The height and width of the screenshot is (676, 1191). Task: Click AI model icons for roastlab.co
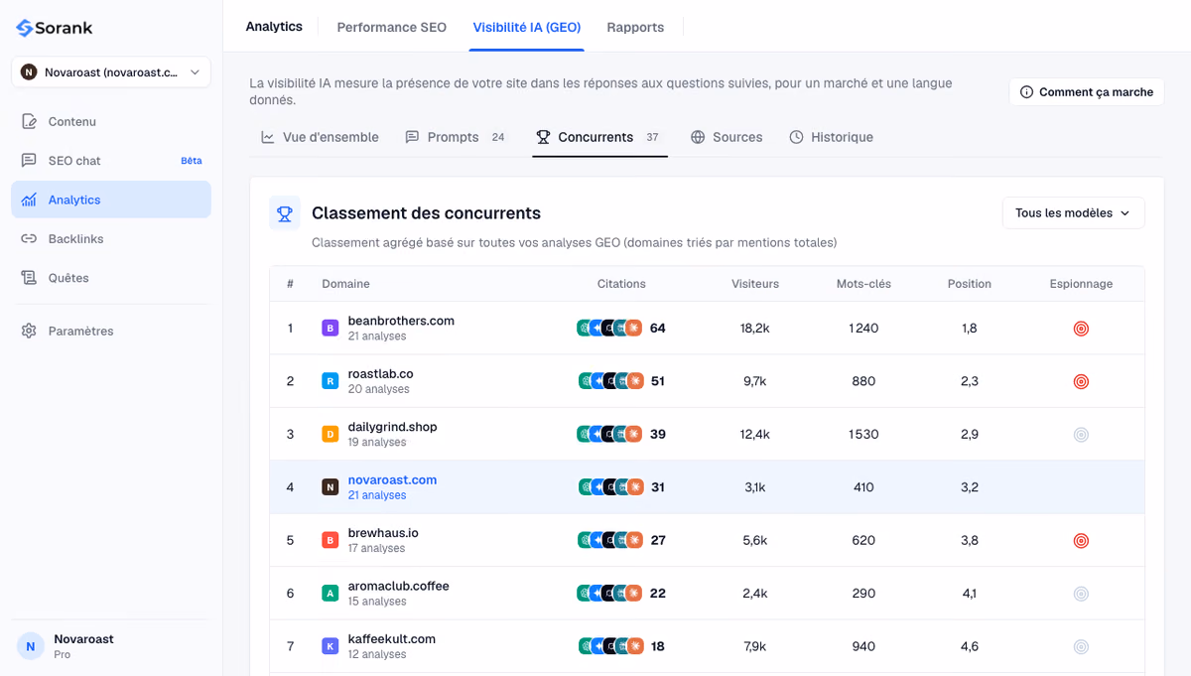pyautogui.click(x=611, y=381)
